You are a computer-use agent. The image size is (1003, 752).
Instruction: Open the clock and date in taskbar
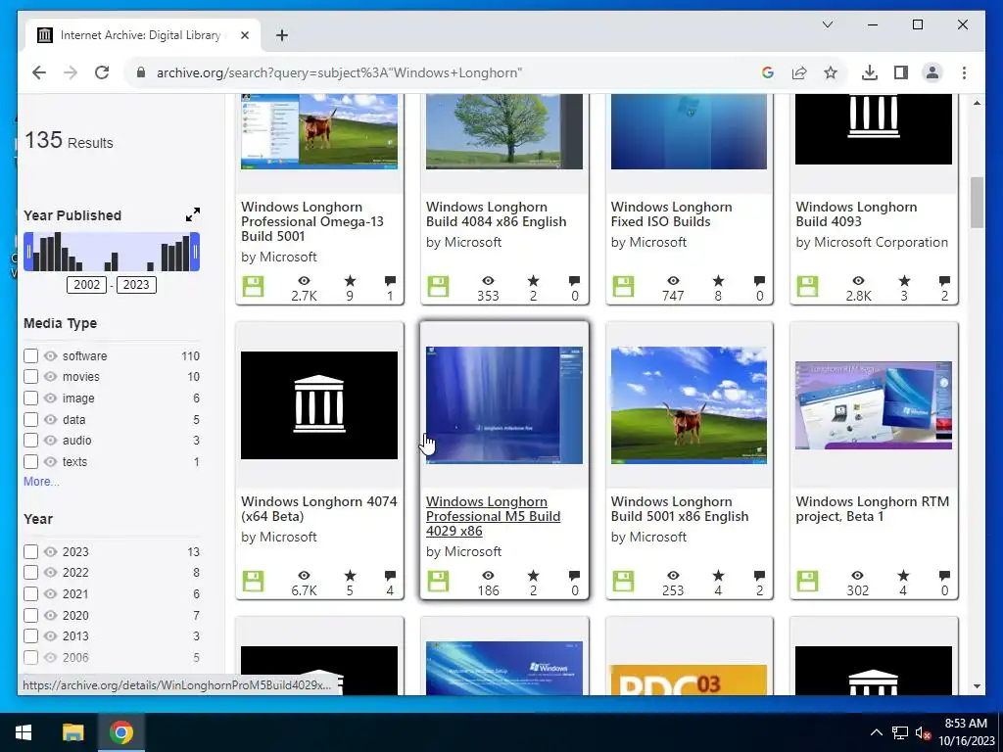(966, 732)
